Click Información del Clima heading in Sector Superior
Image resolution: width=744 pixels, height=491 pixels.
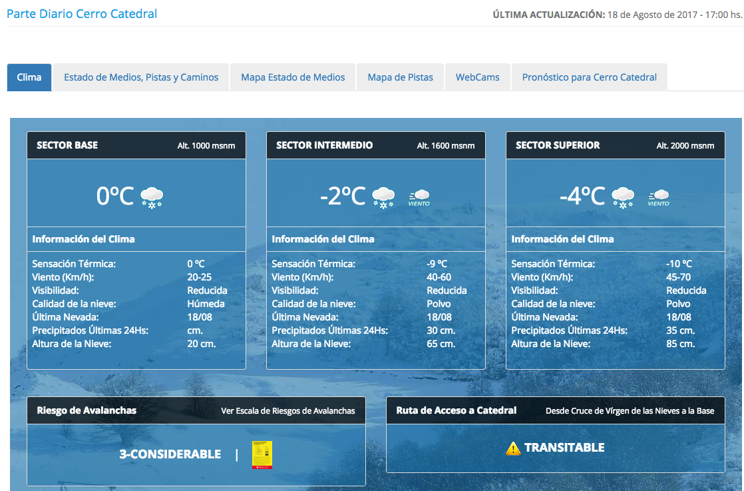click(x=563, y=239)
